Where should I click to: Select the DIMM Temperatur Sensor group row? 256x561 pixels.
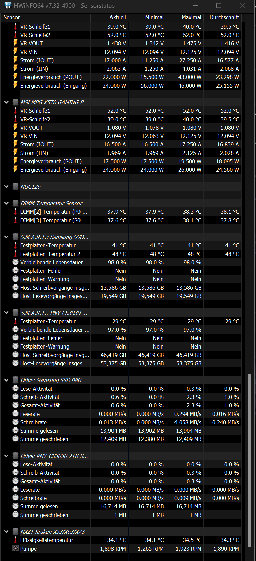pos(121,203)
